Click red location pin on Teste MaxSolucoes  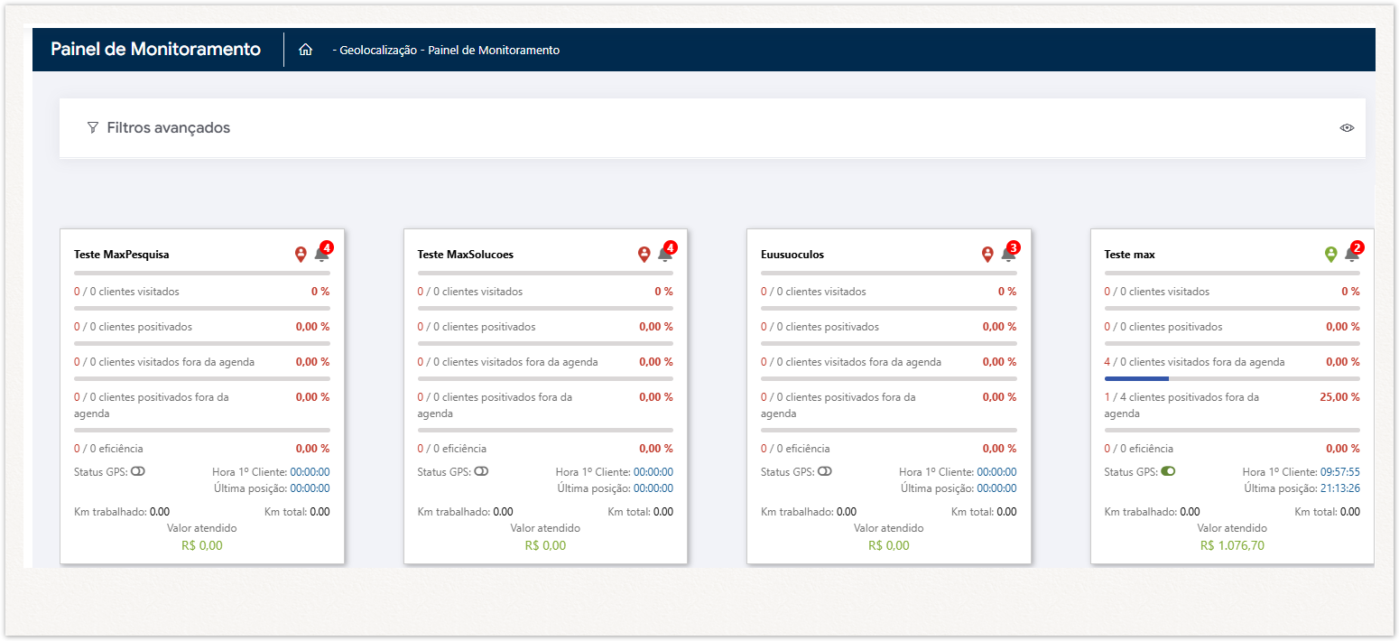(644, 255)
